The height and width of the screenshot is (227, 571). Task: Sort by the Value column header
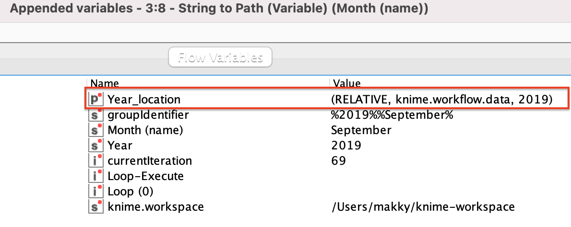346,84
